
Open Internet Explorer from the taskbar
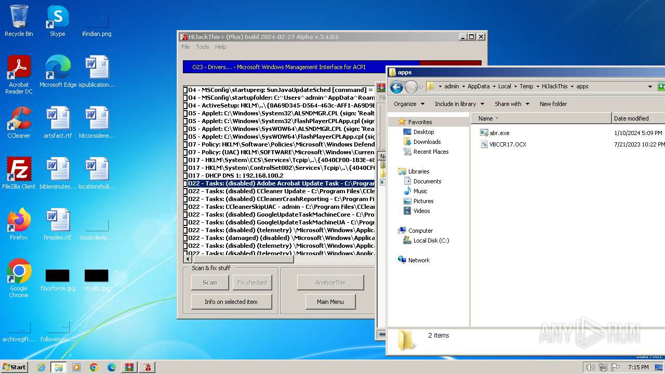point(41,367)
